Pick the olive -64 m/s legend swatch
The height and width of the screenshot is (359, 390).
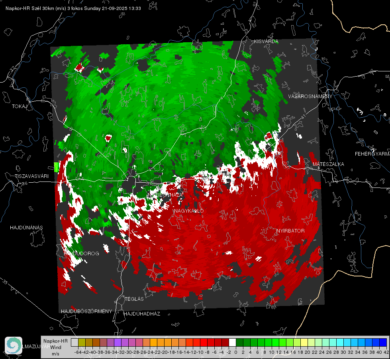(82, 342)
